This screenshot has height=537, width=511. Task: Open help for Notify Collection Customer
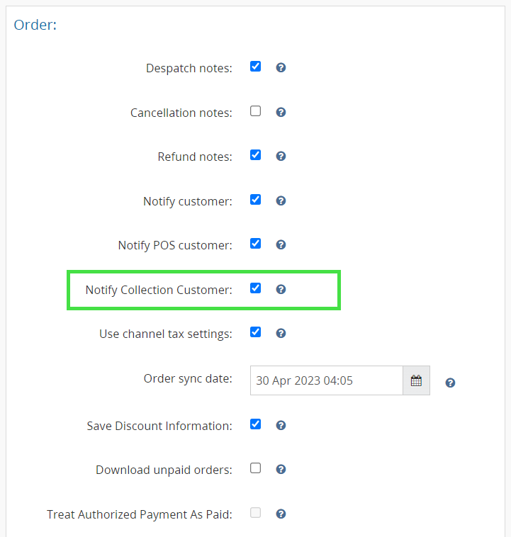coord(281,289)
